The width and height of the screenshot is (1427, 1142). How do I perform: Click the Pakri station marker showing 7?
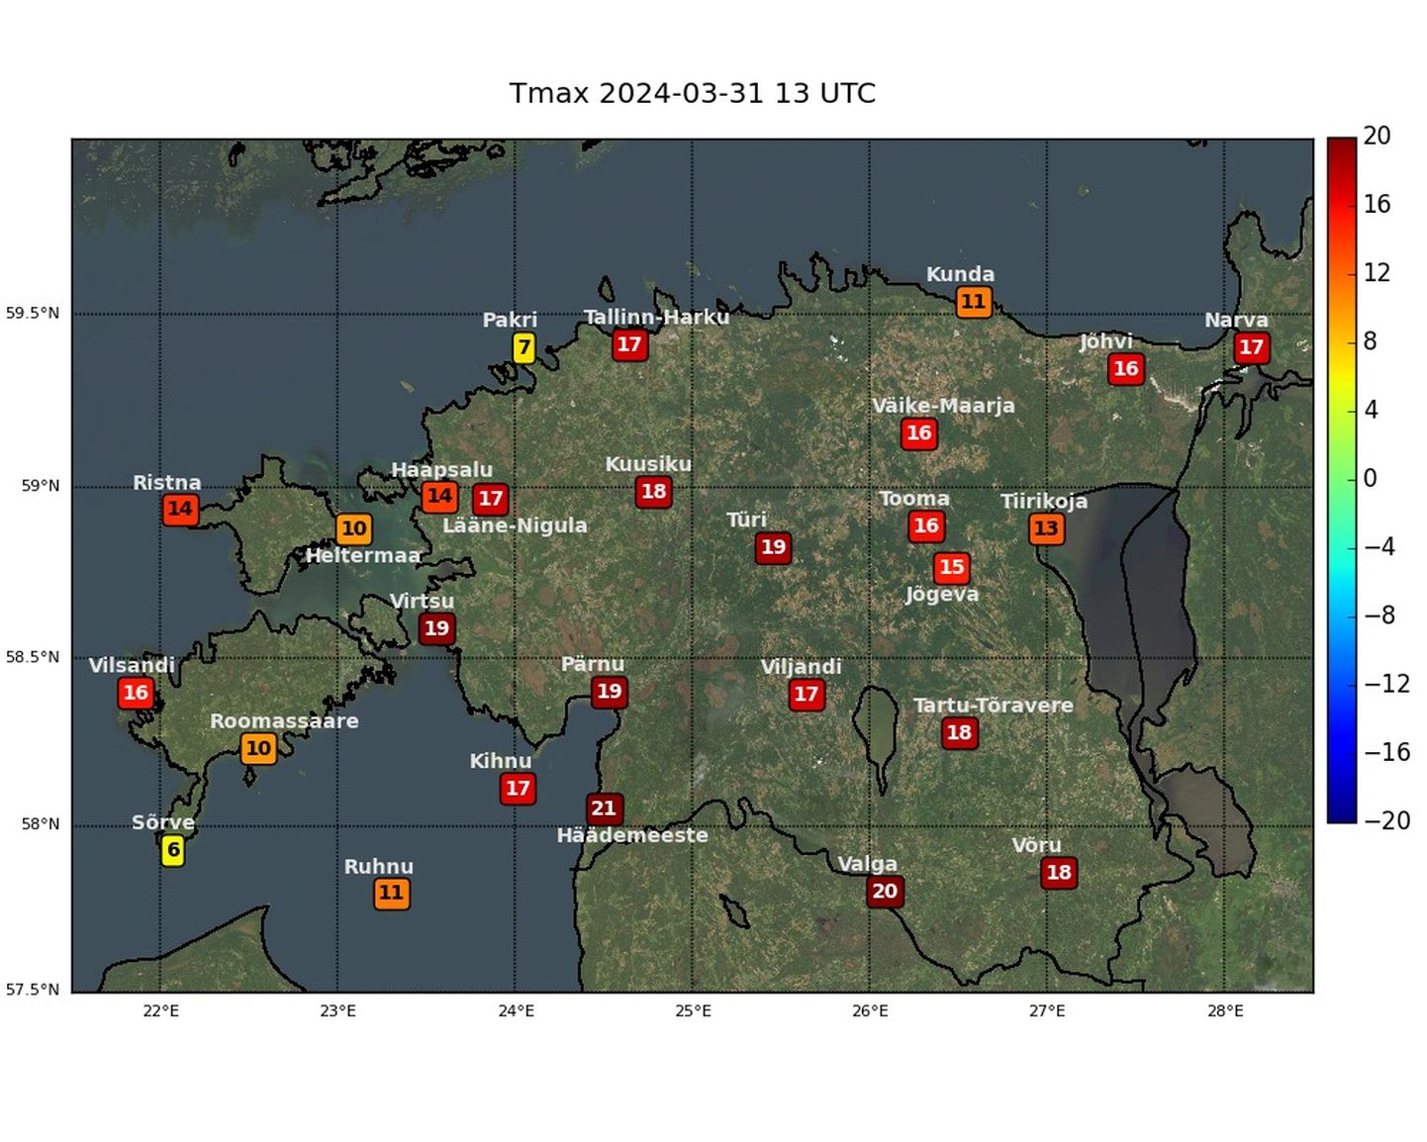pyautogui.click(x=523, y=347)
